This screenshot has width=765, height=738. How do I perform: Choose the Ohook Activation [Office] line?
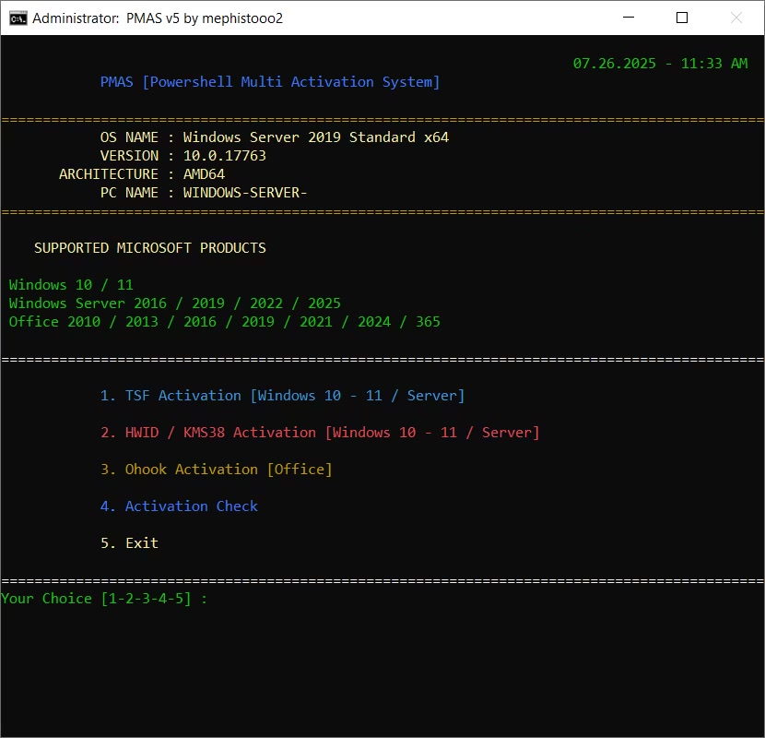click(216, 470)
